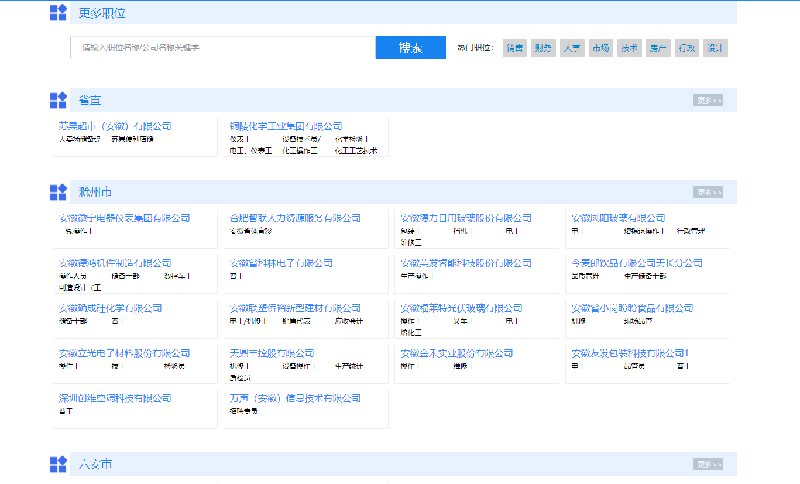Click the 电工/机修工 job

pos(249,321)
